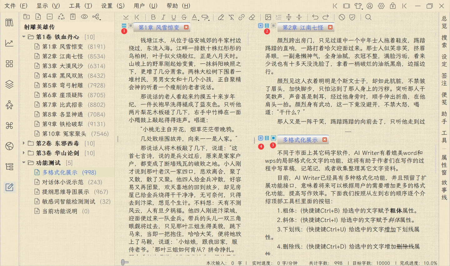Open the bookshelf library icon in left sidebar
The width and height of the screenshot is (450, 266).
coord(9,22)
